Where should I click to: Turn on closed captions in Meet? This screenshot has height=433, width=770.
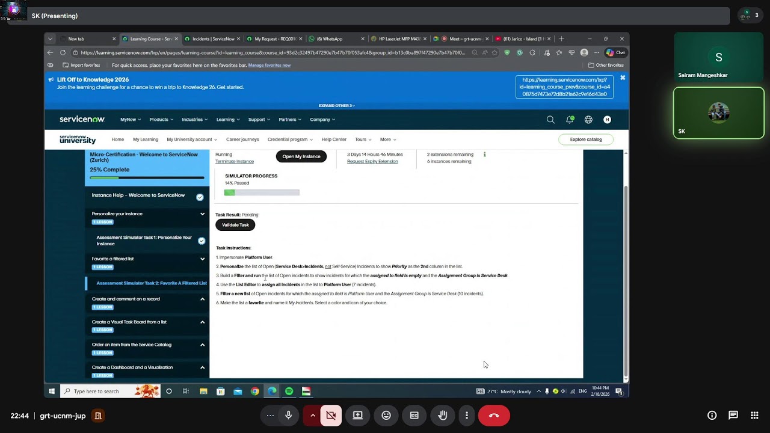(x=414, y=416)
